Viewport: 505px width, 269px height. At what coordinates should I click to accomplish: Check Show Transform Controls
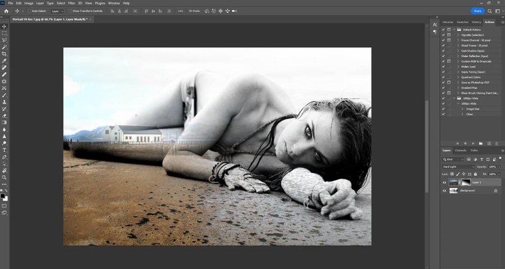click(x=69, y=11)
